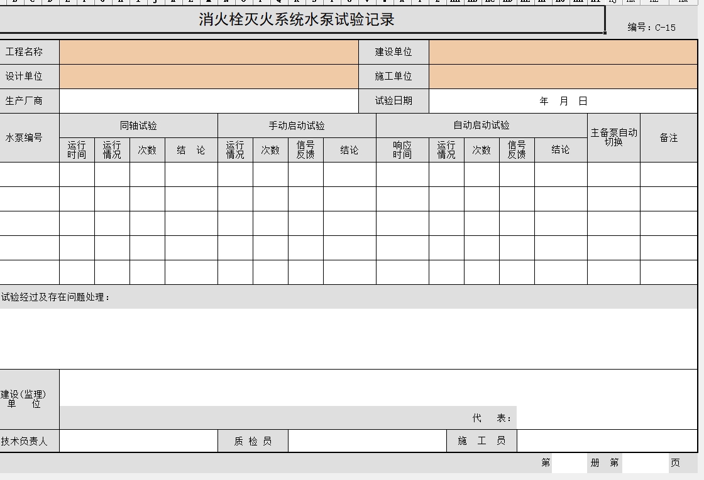Click 次数 under 自动启动试验
Viewport: 704px width, 480px height.
tap(481, 150)
